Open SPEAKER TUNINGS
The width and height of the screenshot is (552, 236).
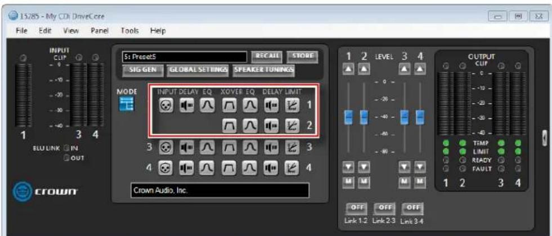[264, 70]
